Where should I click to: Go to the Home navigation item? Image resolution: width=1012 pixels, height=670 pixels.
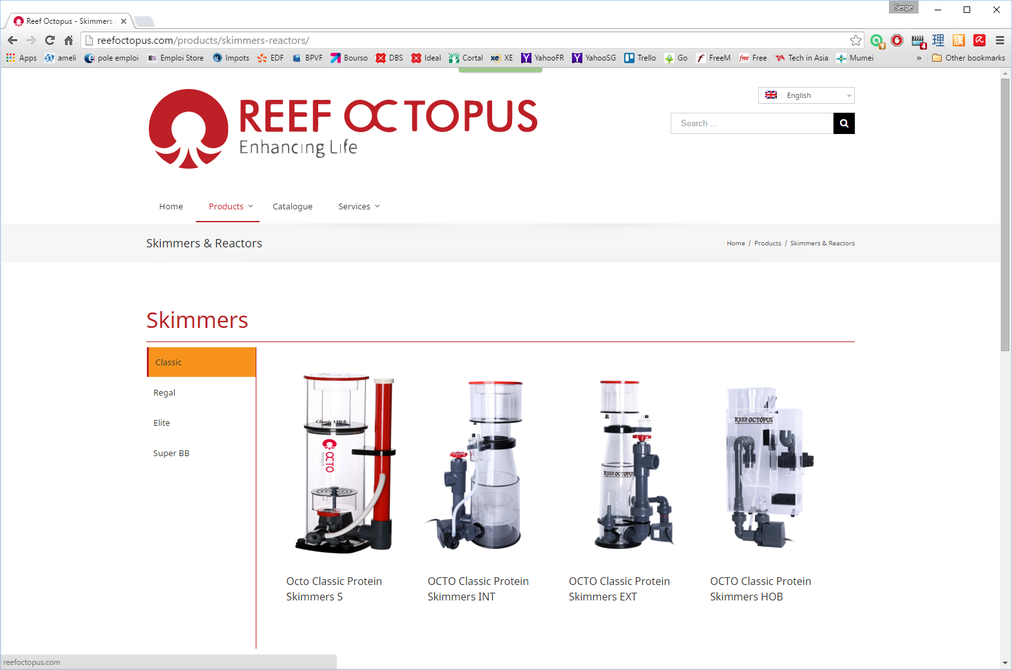tap(171, 206)
